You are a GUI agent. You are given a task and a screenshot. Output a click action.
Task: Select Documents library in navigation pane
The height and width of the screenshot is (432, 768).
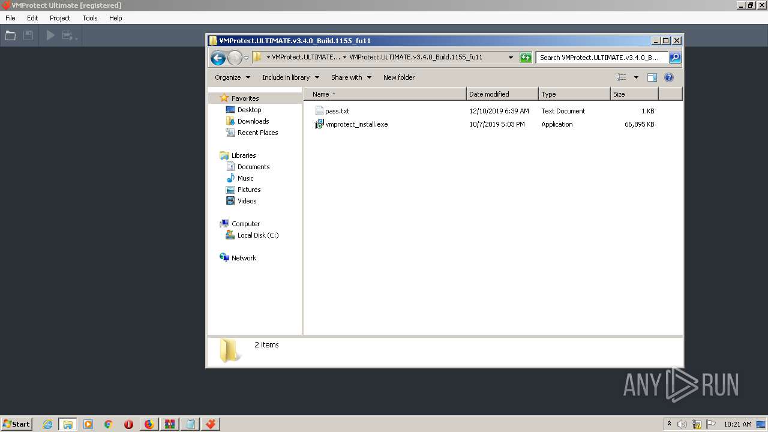(x=253, y=167)
